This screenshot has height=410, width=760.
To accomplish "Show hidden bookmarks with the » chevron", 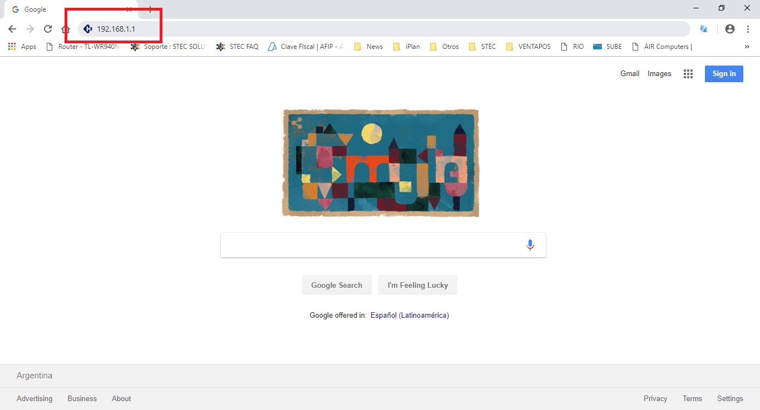I will tap(747, 47).
